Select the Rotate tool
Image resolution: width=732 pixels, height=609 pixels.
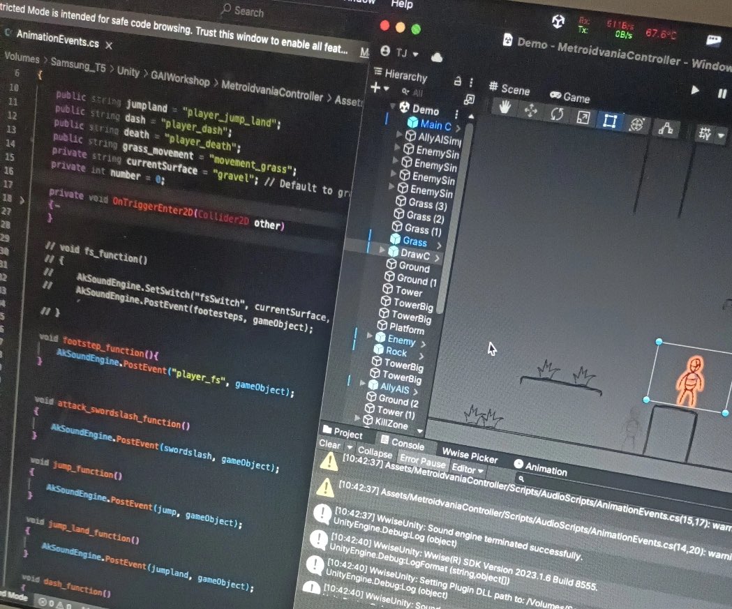click(x=556, y=114)
